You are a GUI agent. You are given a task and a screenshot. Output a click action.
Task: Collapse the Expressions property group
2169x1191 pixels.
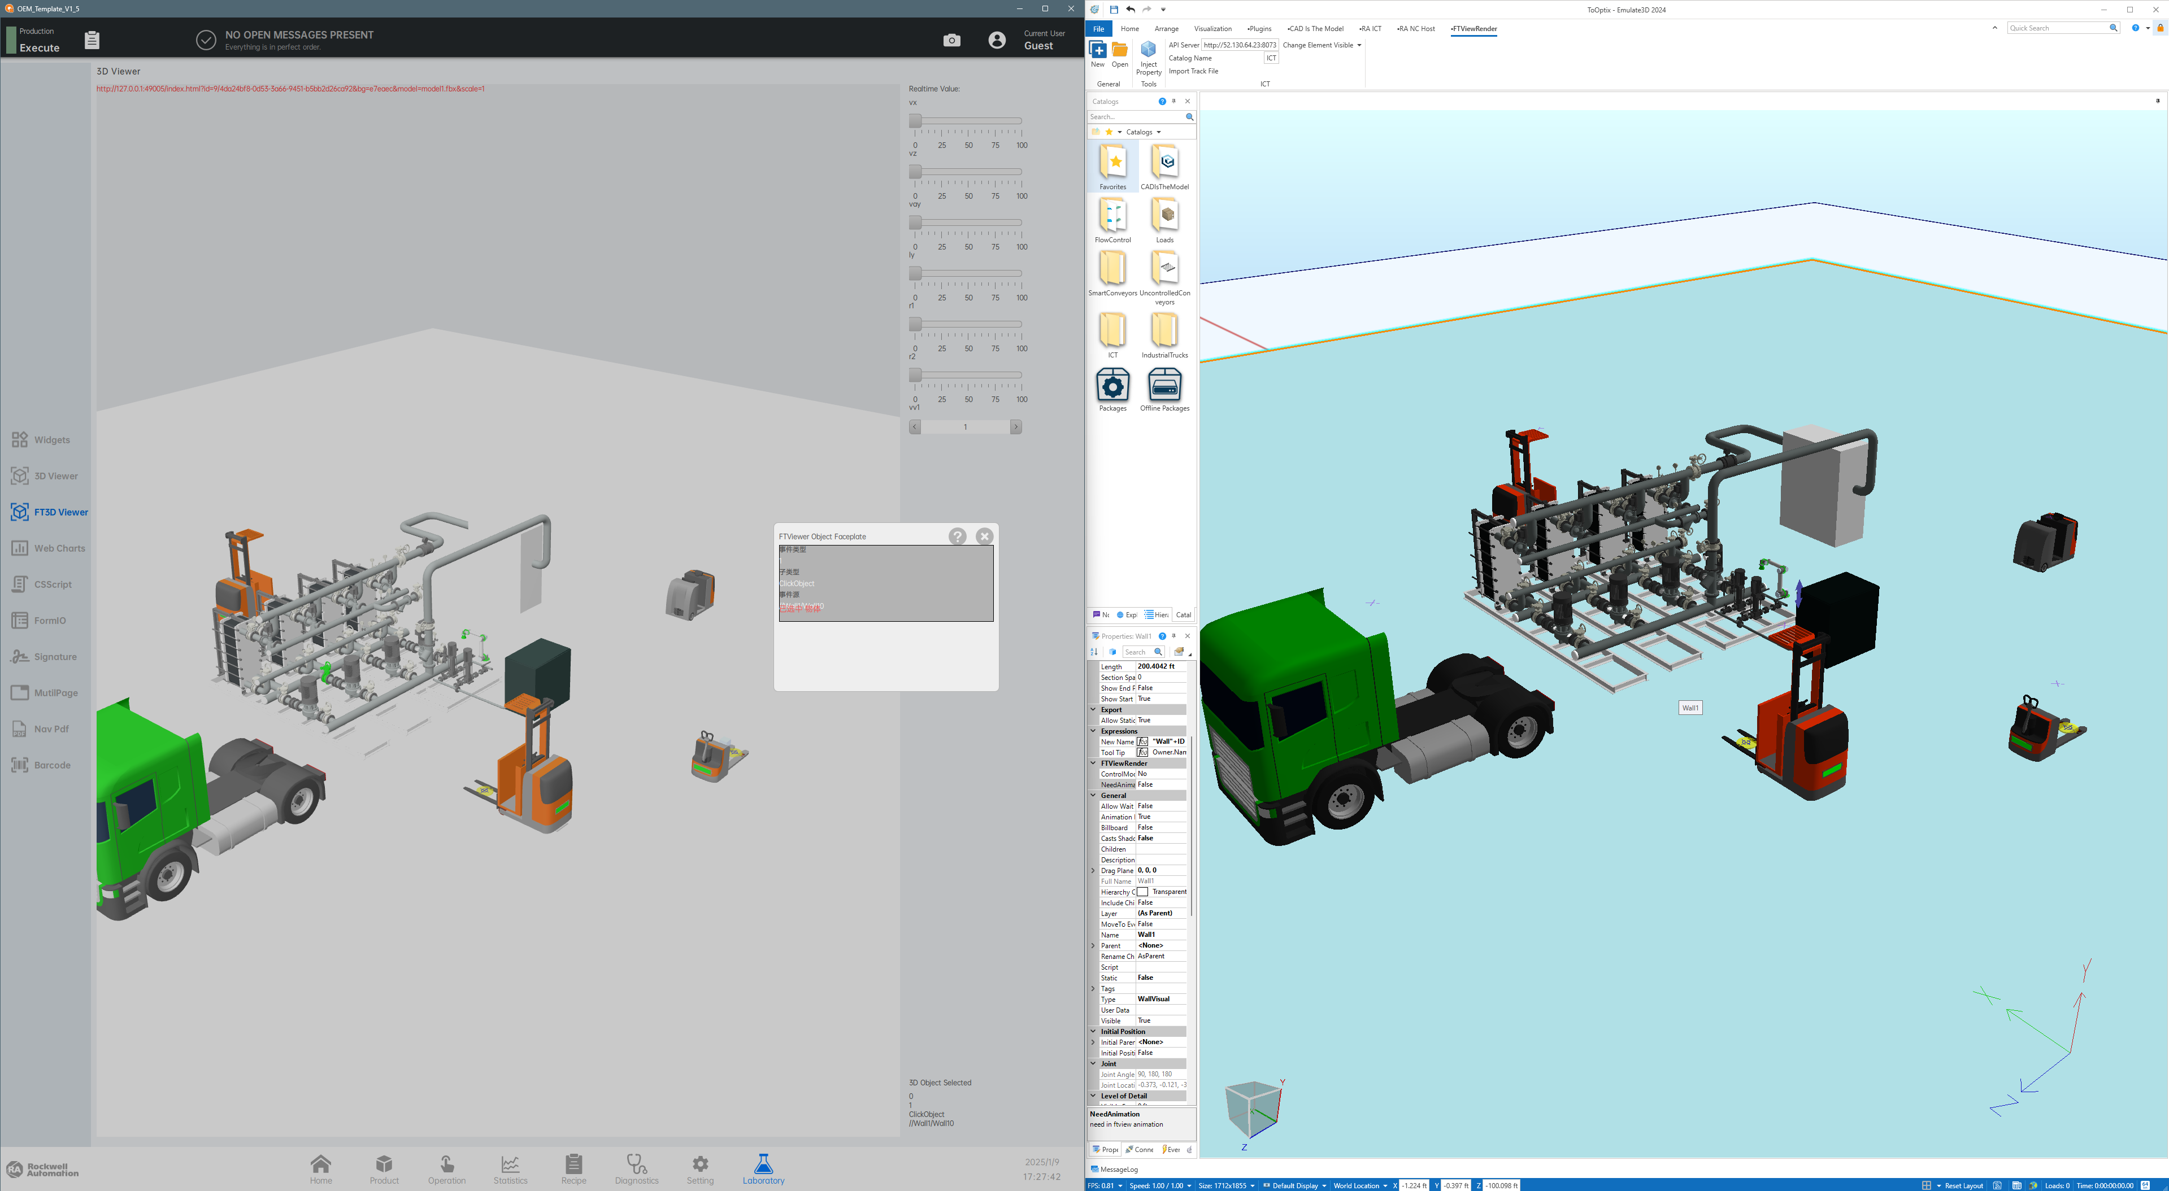[x=1093, y=731]
